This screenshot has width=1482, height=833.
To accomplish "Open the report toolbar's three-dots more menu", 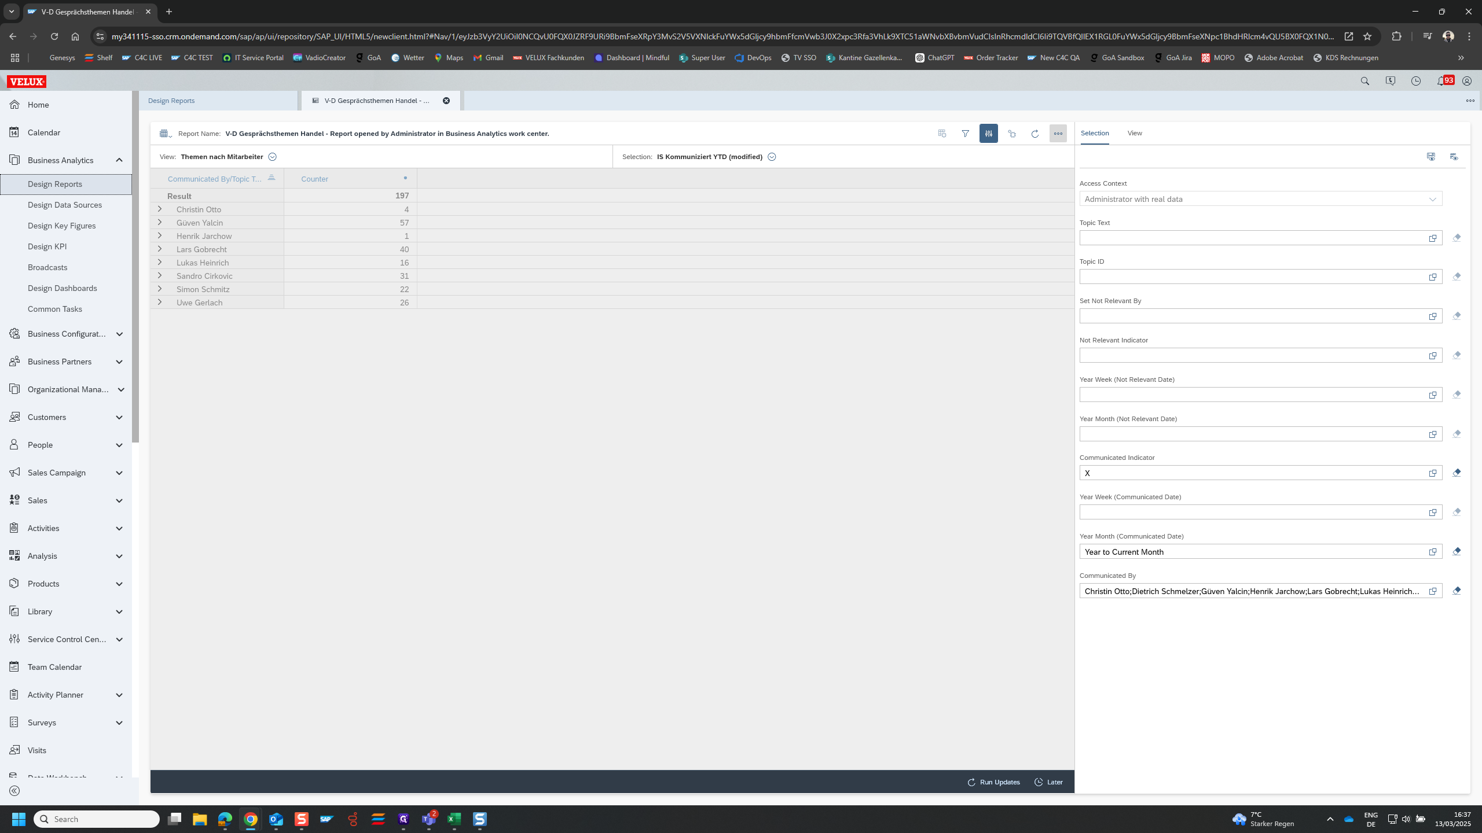I will click(x=1058, y=134).
